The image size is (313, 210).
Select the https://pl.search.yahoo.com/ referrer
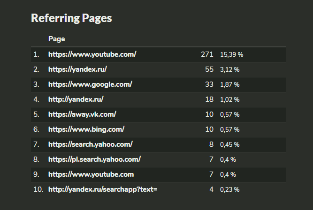[95, 159]
